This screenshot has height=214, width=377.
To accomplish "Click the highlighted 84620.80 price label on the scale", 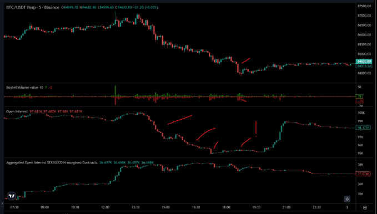I will point(364,62).
